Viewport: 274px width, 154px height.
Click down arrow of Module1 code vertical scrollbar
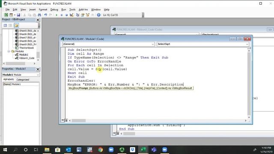pos(249,117)
